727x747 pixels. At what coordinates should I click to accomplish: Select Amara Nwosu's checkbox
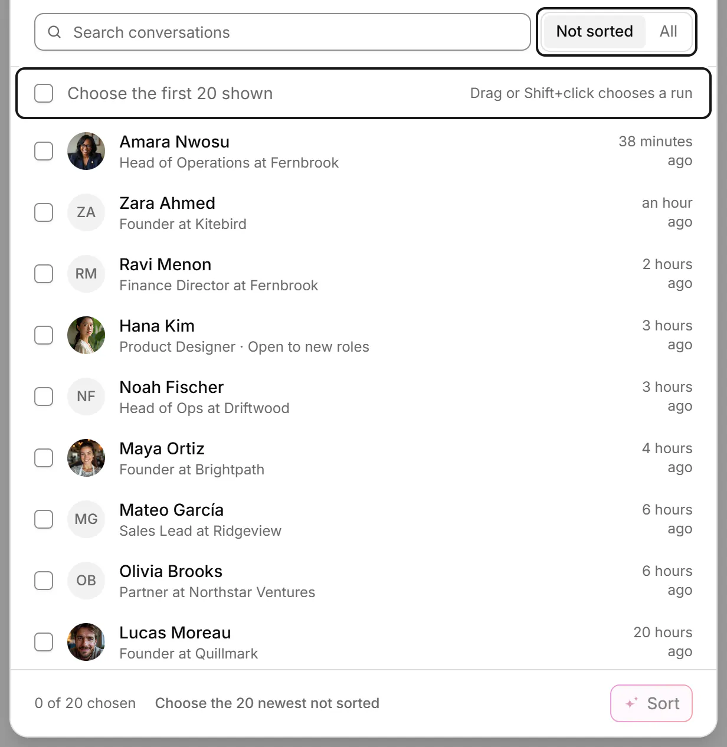pos(44,151)
